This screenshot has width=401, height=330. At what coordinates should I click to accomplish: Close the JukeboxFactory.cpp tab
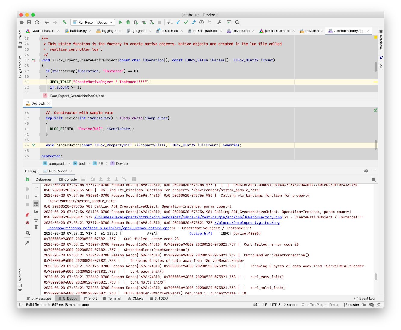[x=368, y=31]
